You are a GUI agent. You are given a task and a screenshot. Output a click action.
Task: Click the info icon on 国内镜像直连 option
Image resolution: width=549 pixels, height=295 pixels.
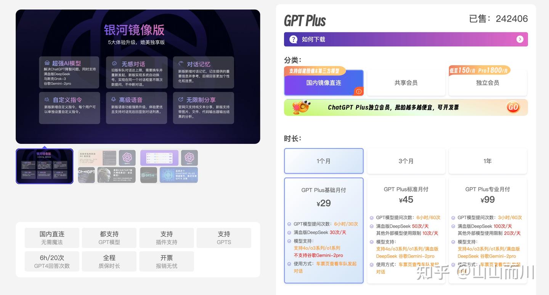[358, 91]
